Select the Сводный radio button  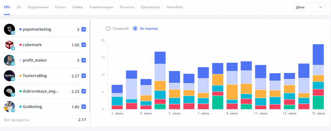click(x=108, y=28)
